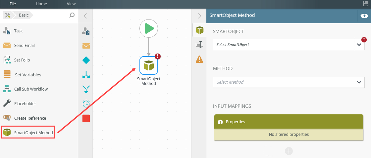Screen dimensions: 371x158
Task: Toggle the context browser expand icon
Action: point(364,16)
